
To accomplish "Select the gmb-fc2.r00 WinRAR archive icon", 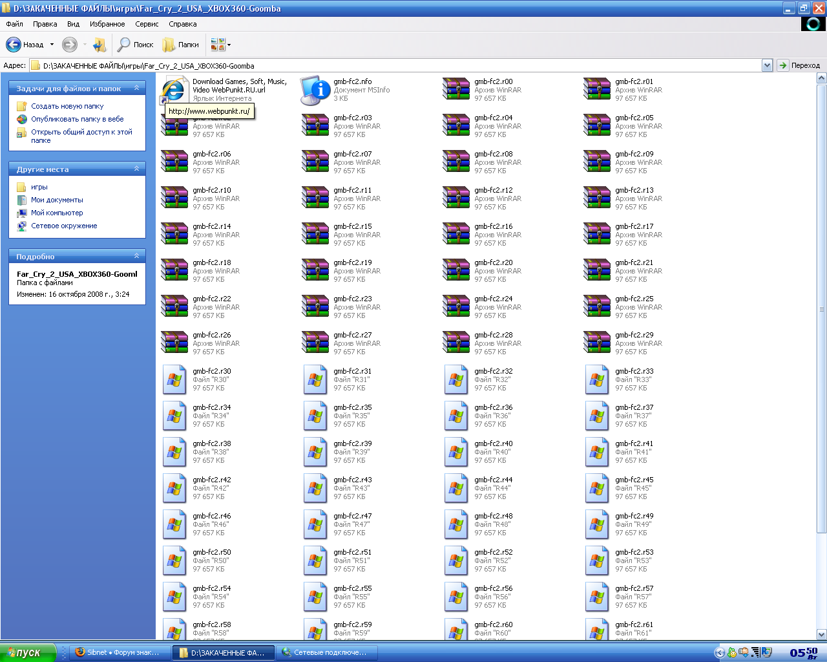I will pos(456,89).
